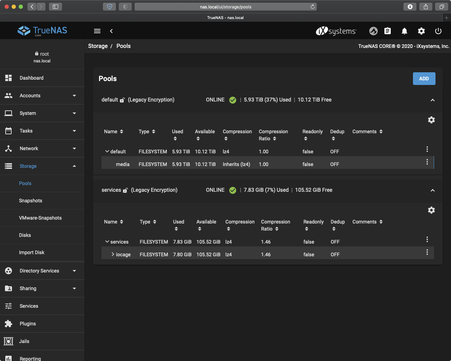The image size is (451, 361).
Task: Sort default pool table by Type
Action: tap(147, 131)
